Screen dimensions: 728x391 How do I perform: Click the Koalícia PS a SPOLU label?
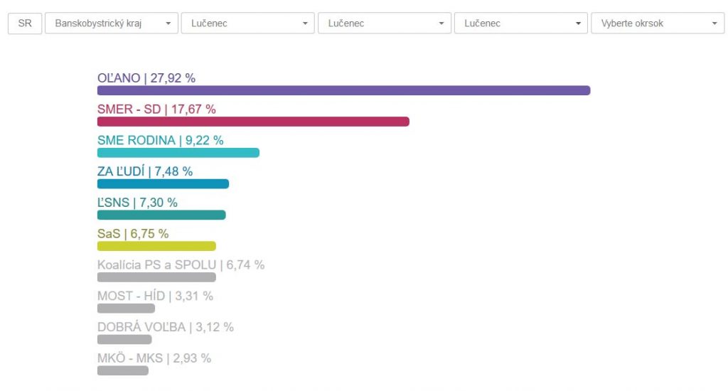(181, 265)
